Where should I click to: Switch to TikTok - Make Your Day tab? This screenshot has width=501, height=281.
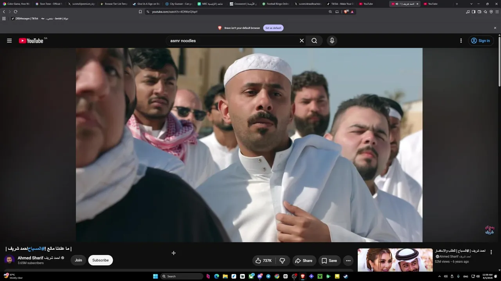[x=341, y=4]
